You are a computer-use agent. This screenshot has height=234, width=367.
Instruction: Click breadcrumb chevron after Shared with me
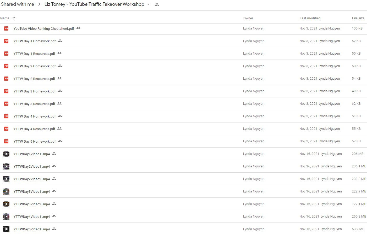pyautogui.click(x=39, y=4)
